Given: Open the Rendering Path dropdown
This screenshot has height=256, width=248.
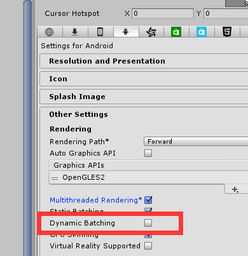Looking at the screenshot, I should click(x=196, y=141).
